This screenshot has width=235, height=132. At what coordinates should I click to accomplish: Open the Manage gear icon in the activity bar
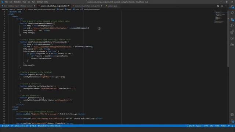[x=232, y=121]
